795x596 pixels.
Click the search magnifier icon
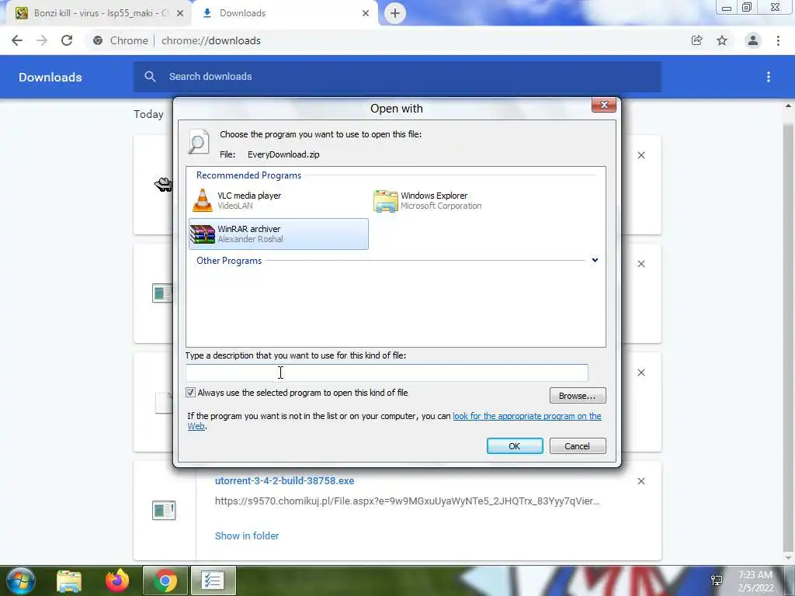[x=150, y=77]
